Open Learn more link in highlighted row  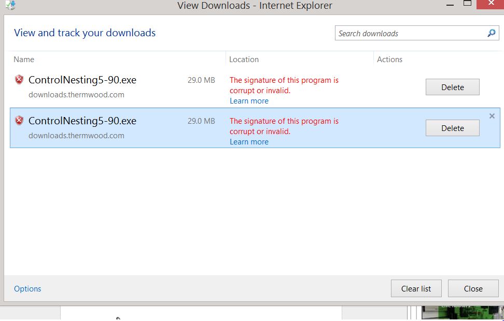pyautogui.click(x=249, y=142)
